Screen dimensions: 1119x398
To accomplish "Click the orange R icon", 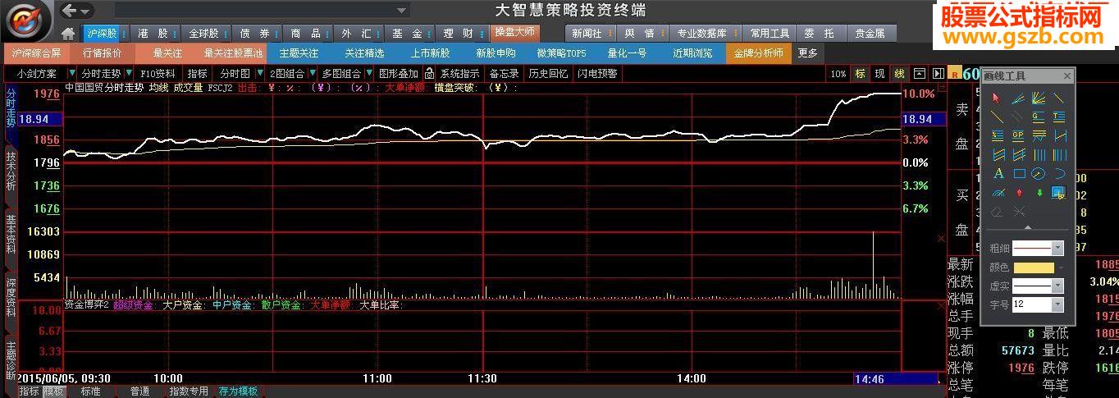I will (955, 74).
